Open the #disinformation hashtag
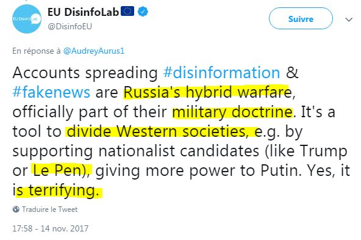Viewport: 361px width, 240px height. click(221, 73)
